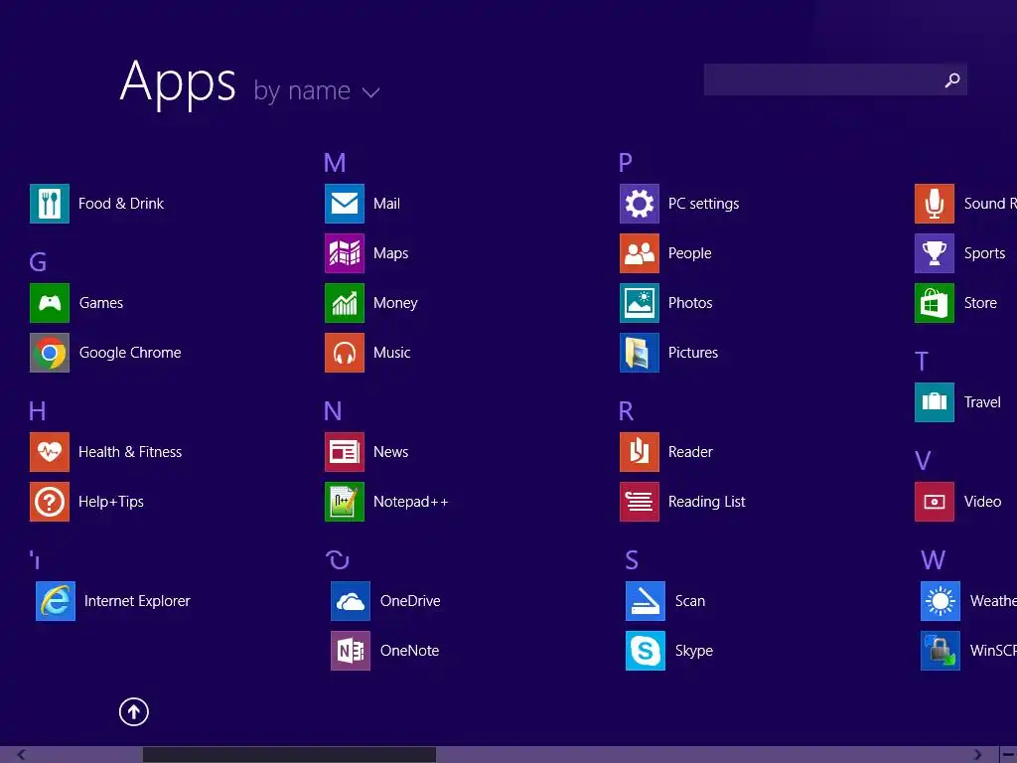Click the P letter group header

point(626,163)
